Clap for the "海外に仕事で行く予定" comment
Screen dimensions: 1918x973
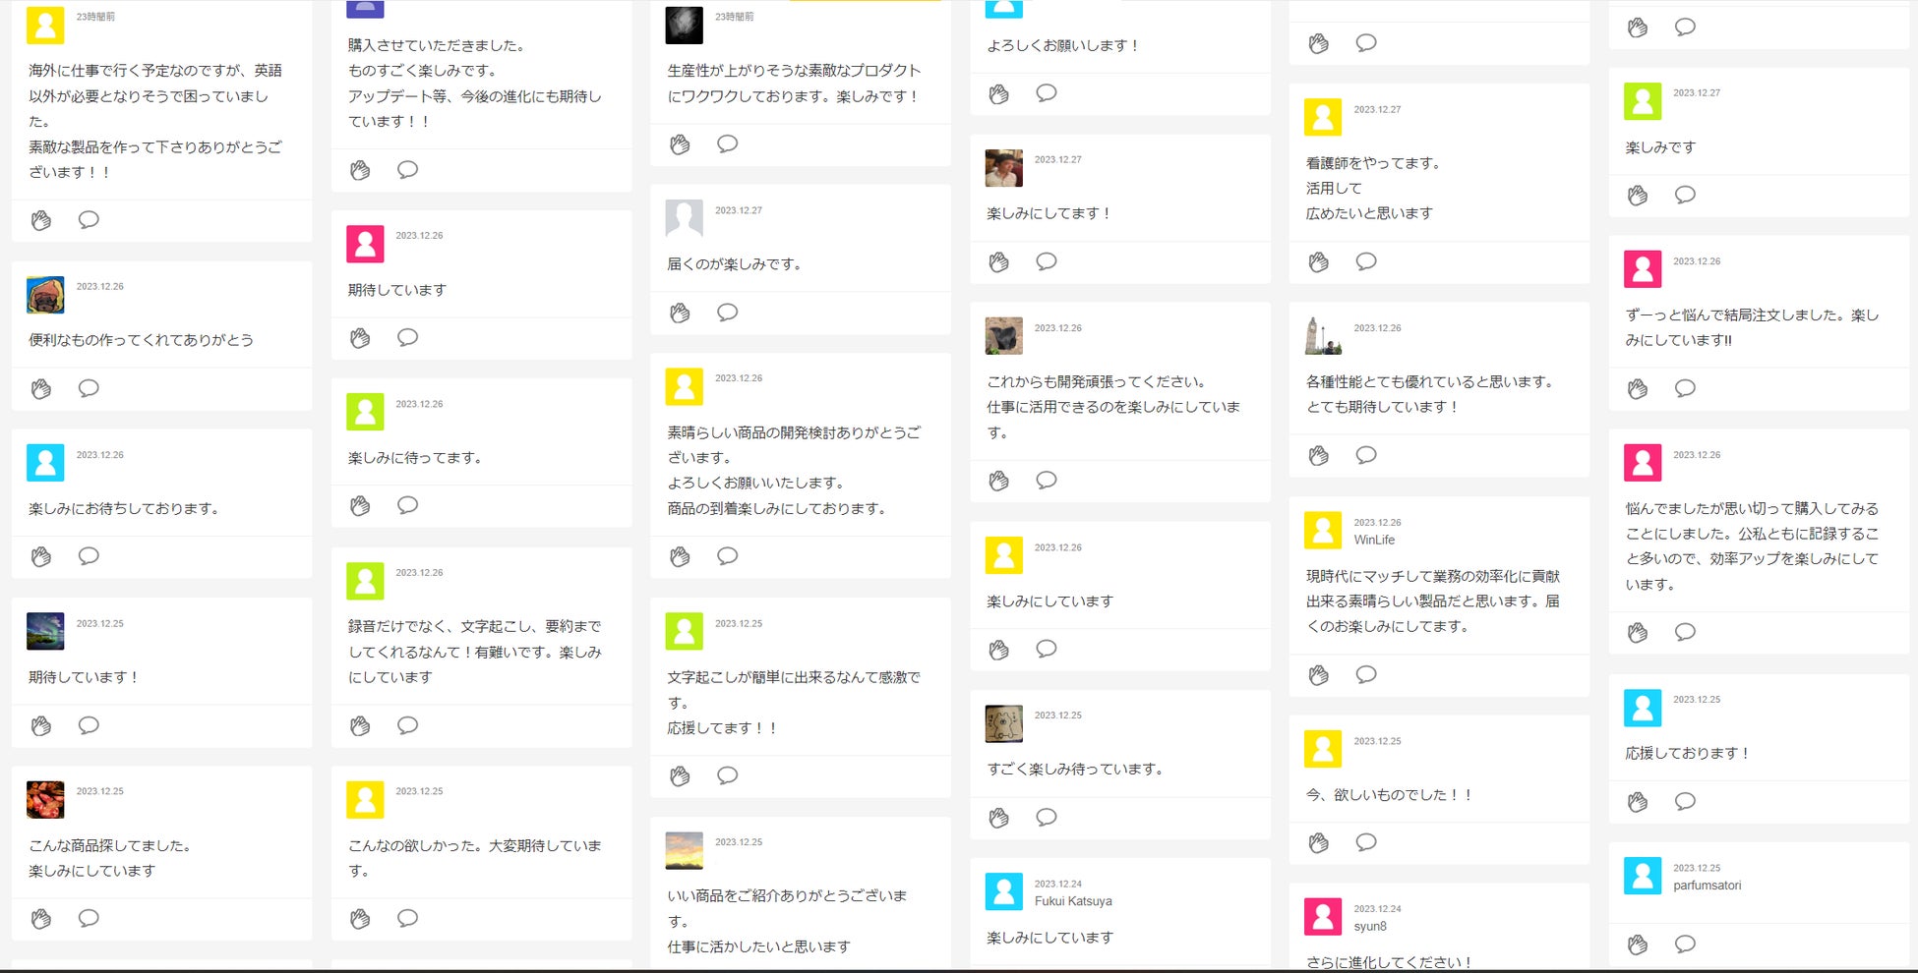point(40,220)
